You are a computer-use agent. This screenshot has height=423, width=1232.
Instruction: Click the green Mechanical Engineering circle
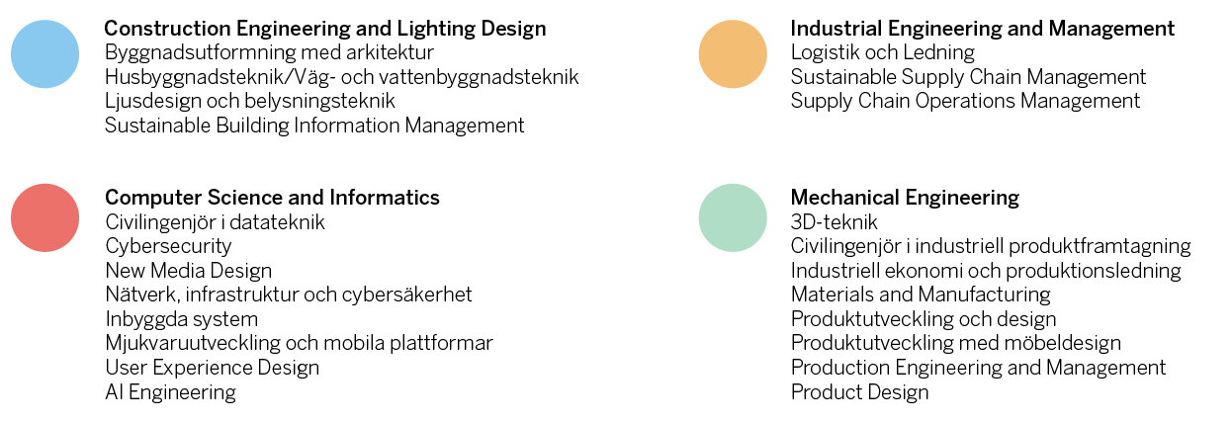click(x=733, y=217)
